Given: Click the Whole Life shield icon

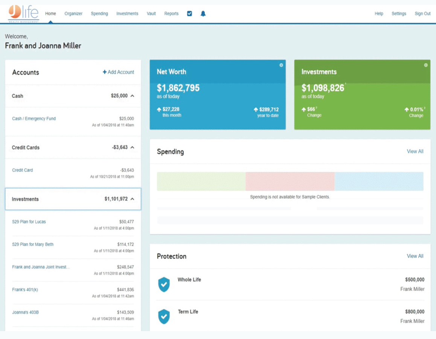Looking at the screenshot, I should point(164,284).
